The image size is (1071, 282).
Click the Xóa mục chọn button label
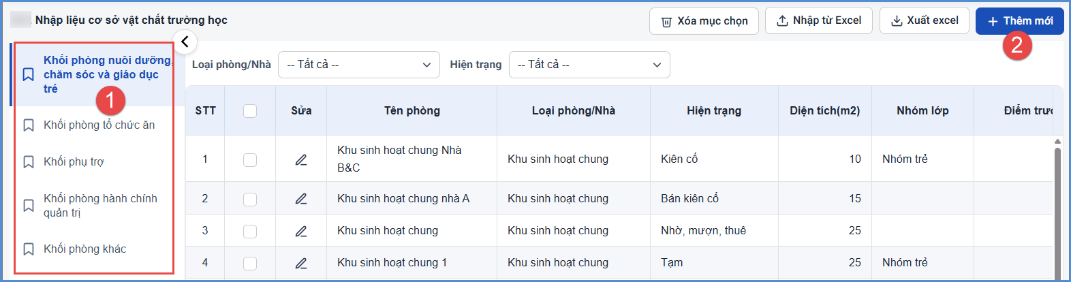pyautogui.click(x=713, y=21)
